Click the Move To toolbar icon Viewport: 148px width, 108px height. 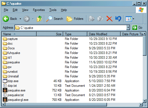pyautogui.click(x=91, y=19)
